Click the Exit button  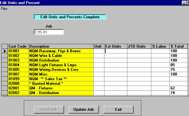(x=118, y=110)
